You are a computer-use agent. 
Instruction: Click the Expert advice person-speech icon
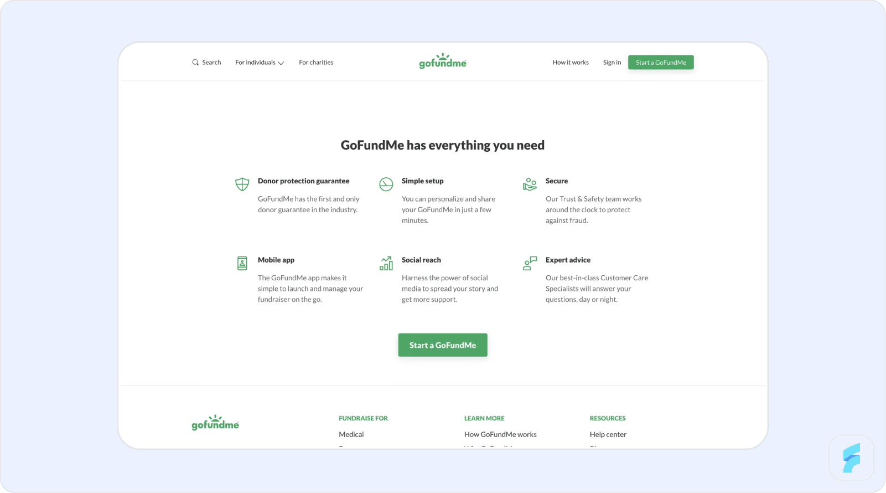pyautogui.click(x=530, y=263)
